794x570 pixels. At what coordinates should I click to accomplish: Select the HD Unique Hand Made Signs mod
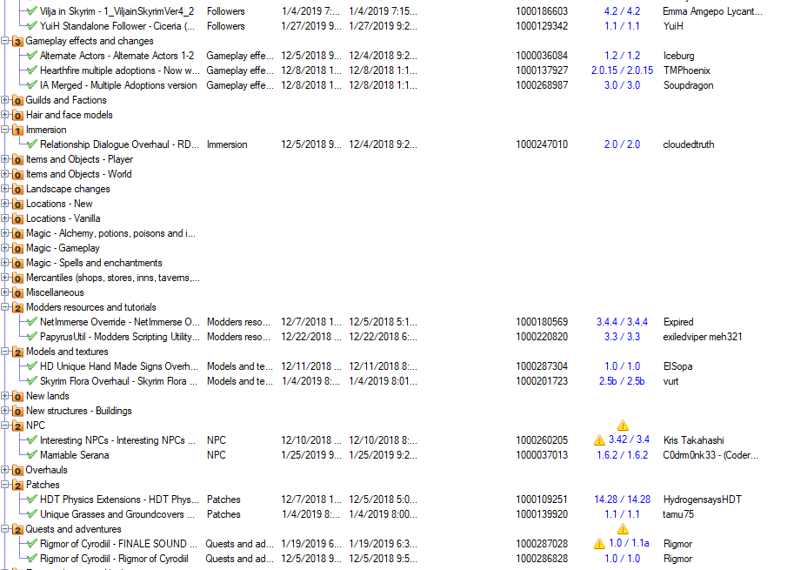[119, 366]
